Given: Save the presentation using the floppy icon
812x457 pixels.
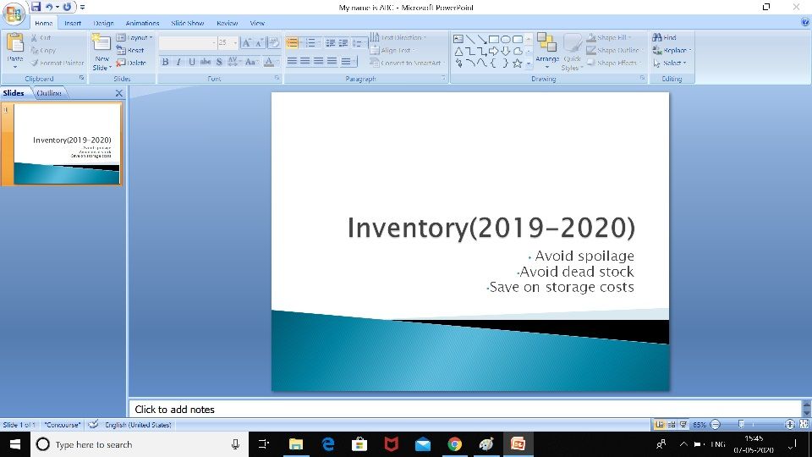Looking at the screenshot, I should [36, 7].
